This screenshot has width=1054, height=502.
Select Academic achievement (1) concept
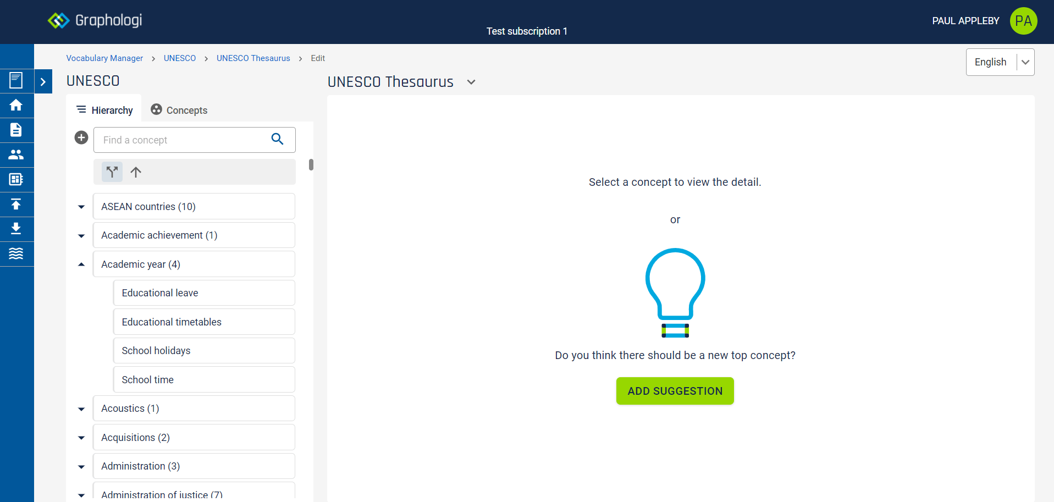pos(194,235)
